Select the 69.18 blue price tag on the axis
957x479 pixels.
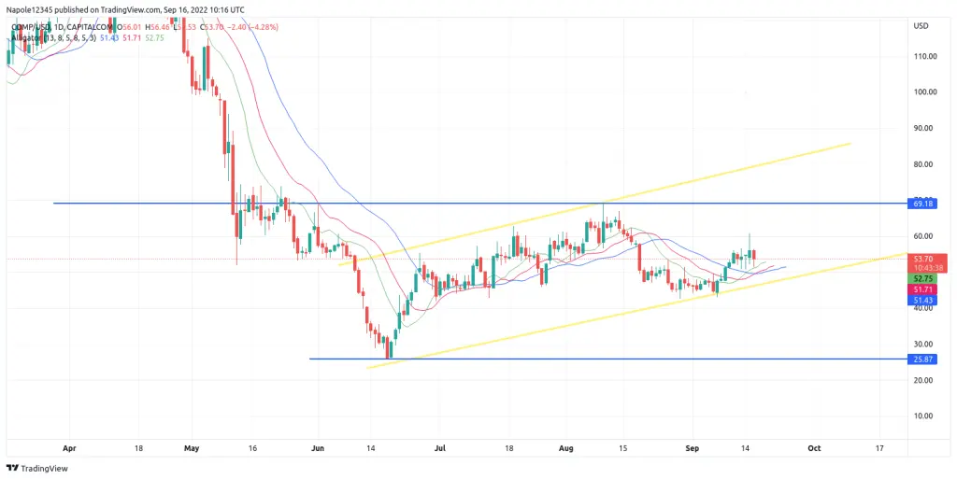point(922,203)
